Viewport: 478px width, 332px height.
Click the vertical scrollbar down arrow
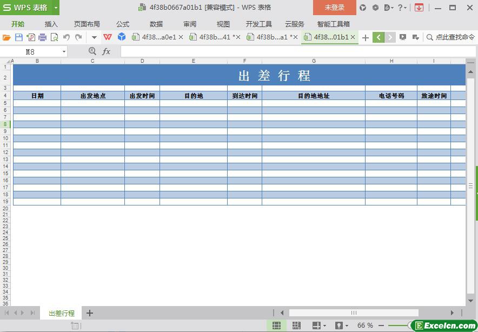point(470,301)
